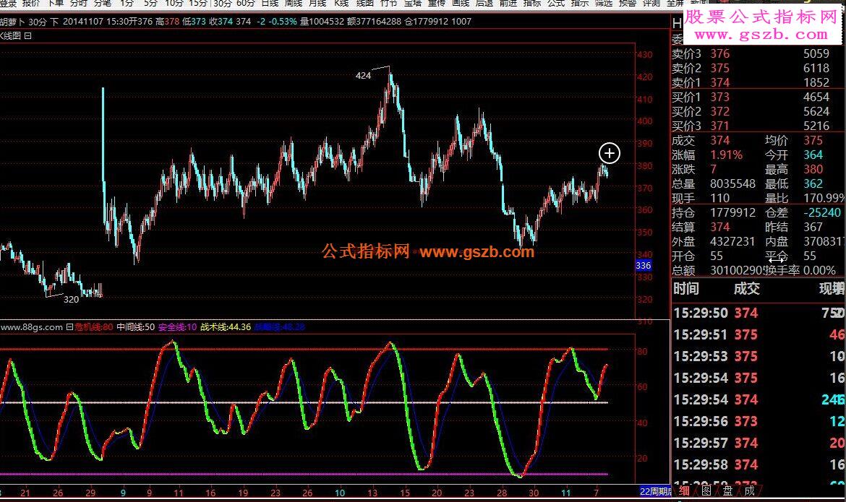Choose the 线图 line chart style

pos(364,3)
